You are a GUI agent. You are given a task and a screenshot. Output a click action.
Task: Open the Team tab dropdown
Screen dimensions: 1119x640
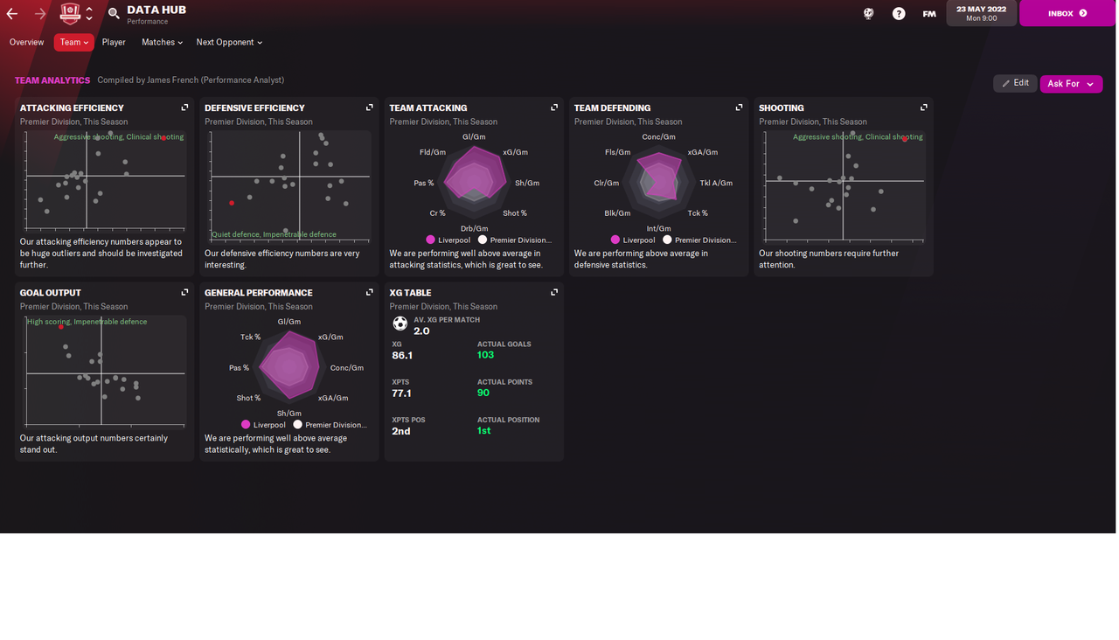click(74, 42)
